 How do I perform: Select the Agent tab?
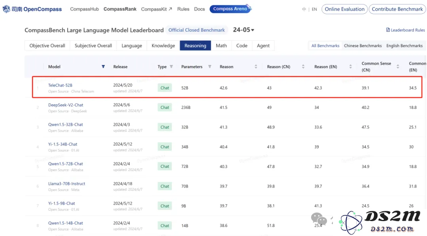coord(263,45)
